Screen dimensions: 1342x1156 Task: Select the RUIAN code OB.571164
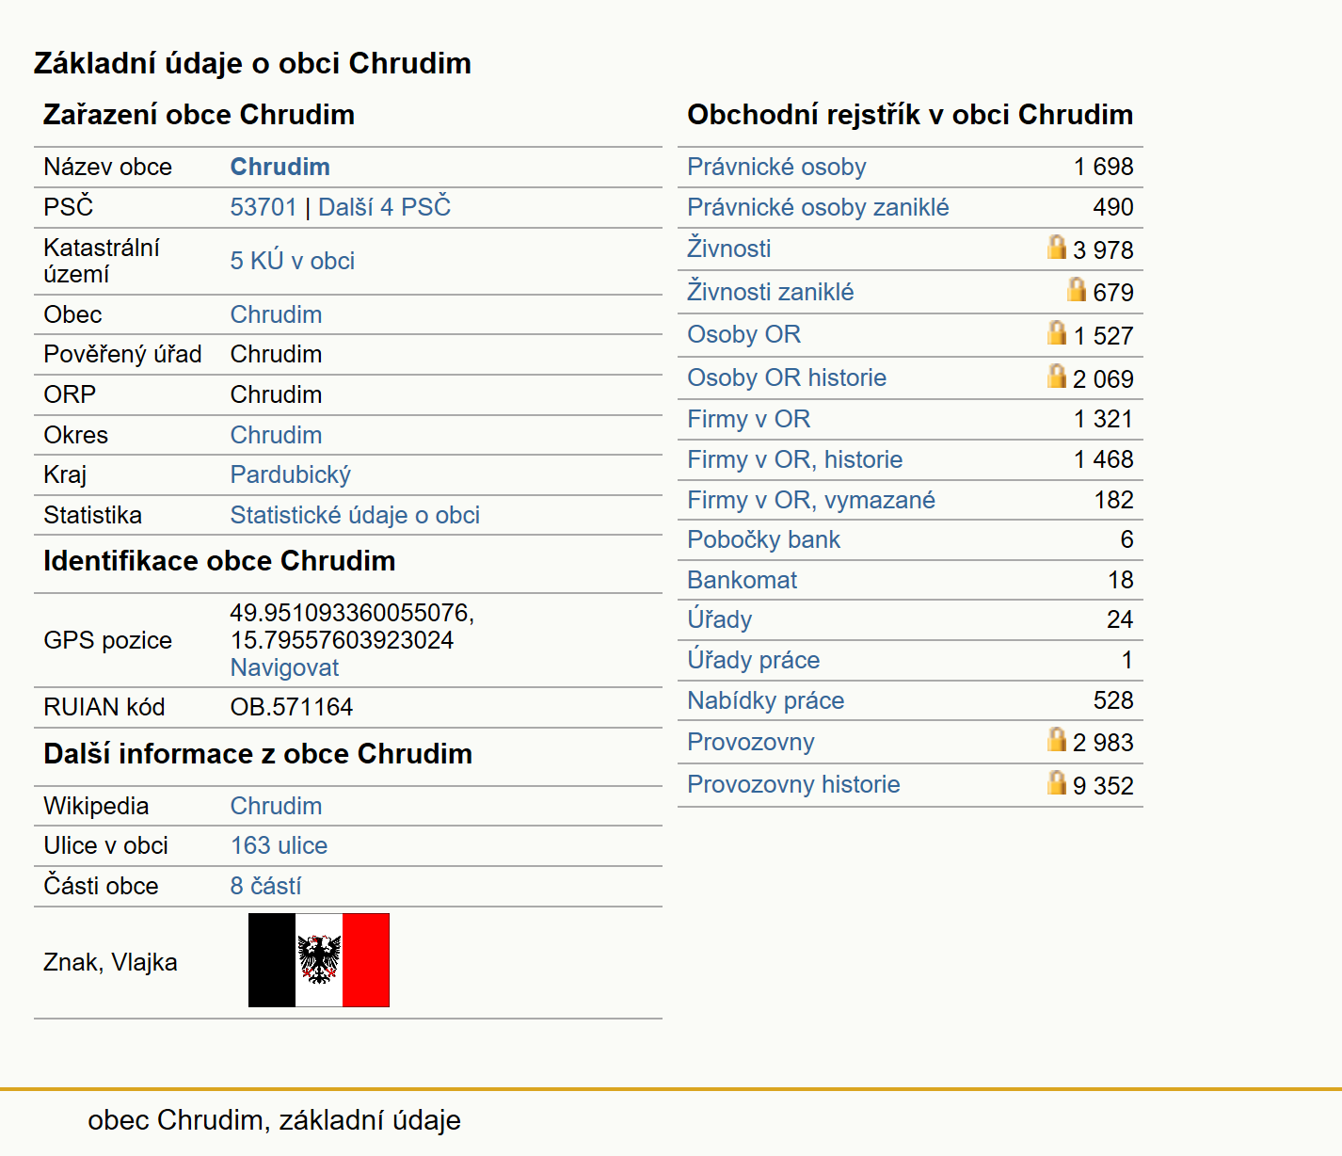292,707
